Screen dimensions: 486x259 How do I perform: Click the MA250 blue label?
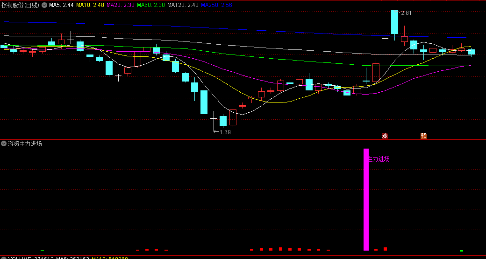click(x=216, y=5)
